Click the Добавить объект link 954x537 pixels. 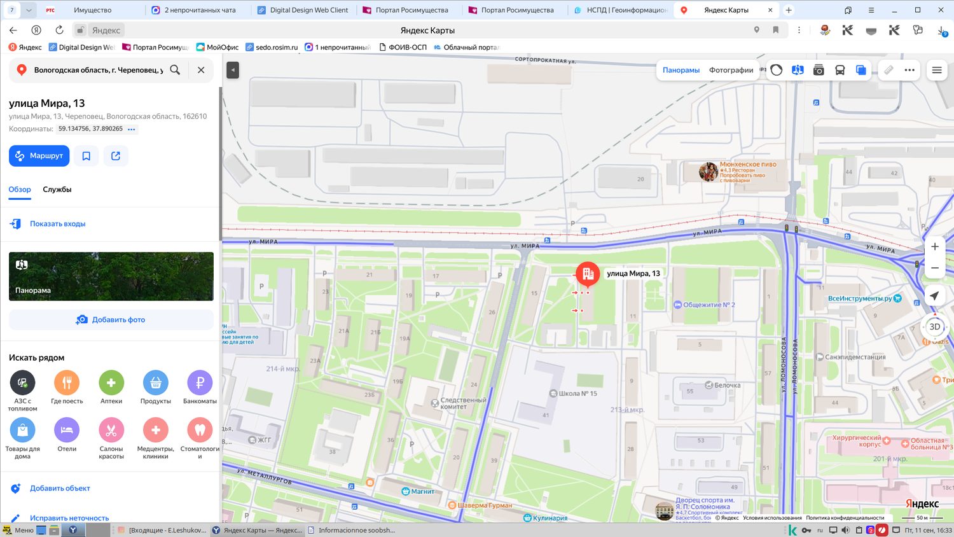click(60, 489)
